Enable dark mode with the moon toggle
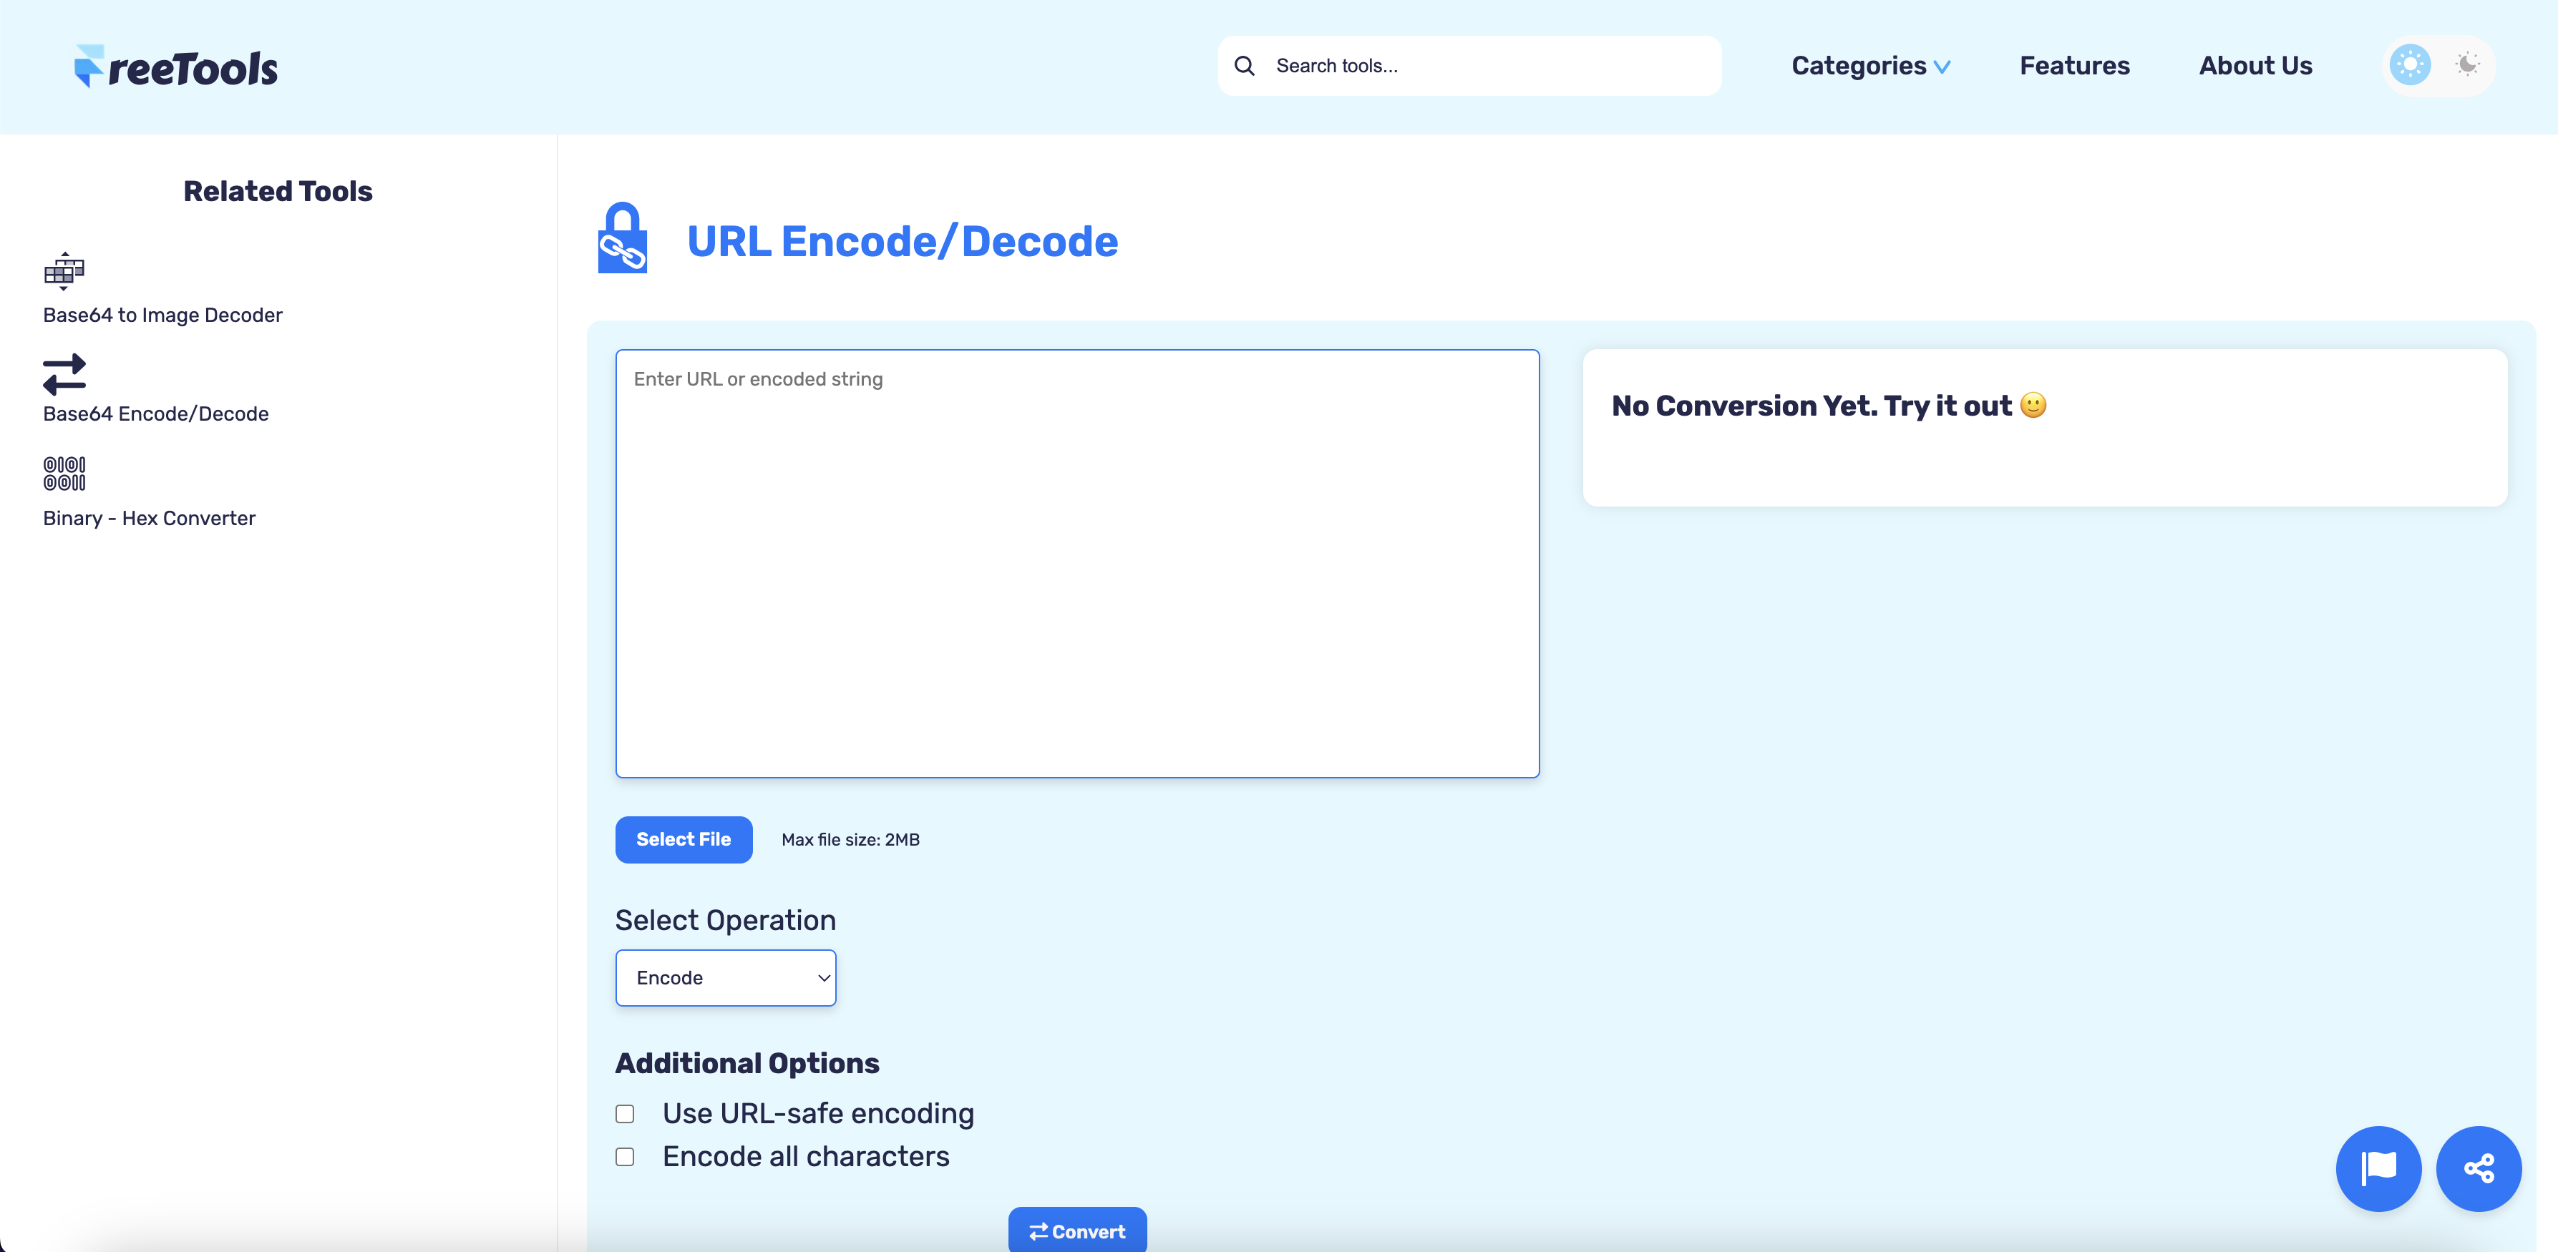 tap(2469, 64)
